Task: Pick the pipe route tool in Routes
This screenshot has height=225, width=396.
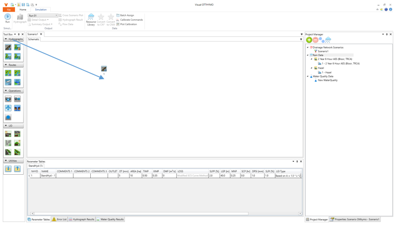Action: pos(8,82)
